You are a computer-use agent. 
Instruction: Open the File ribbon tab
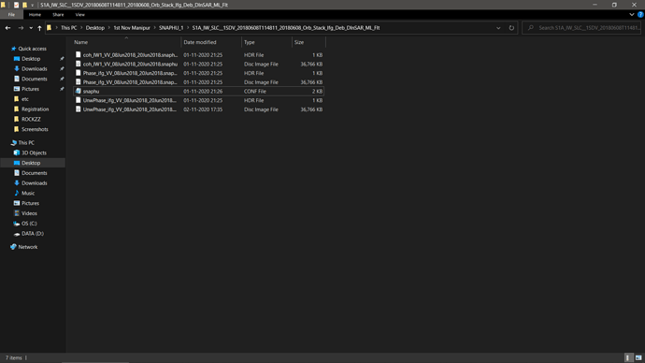point(11,14)
